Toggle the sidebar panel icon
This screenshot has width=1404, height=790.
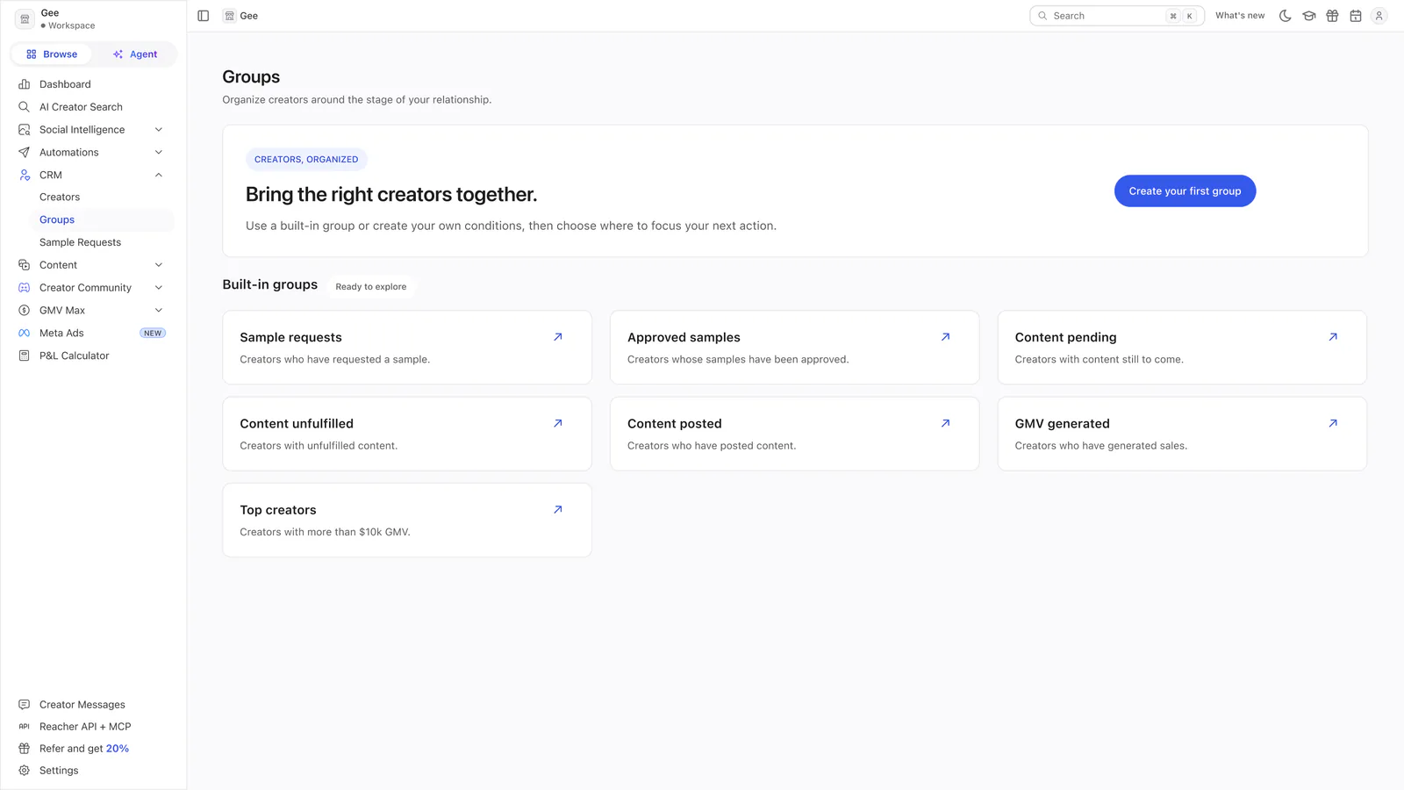pyautogui.click(x=204, y=16)
